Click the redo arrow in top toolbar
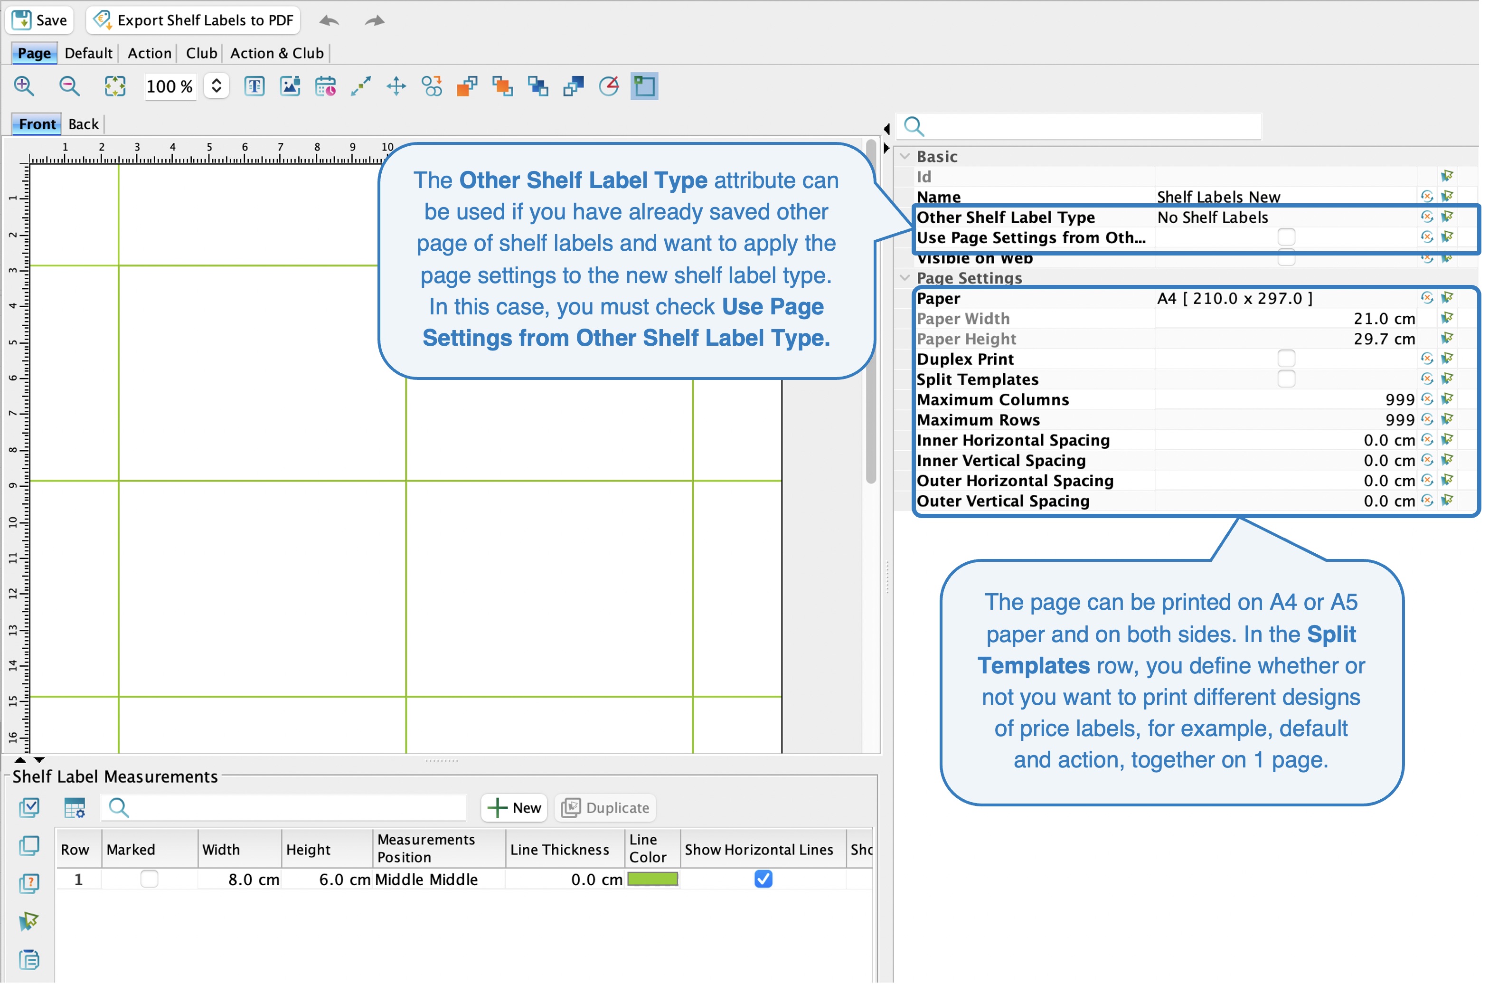This screenshot has width=1489, height=984. [375, 21]
